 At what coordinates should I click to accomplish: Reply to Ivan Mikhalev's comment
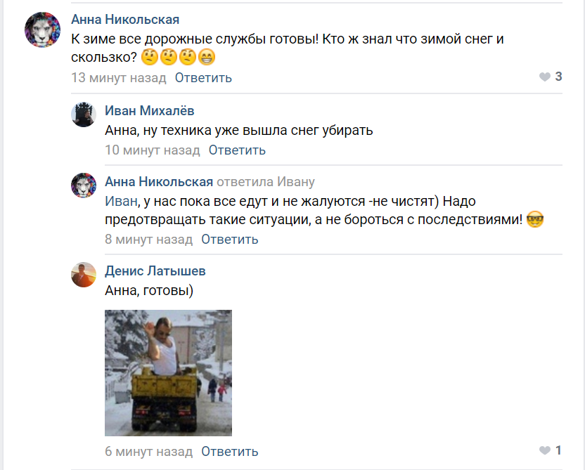[237, 150]
